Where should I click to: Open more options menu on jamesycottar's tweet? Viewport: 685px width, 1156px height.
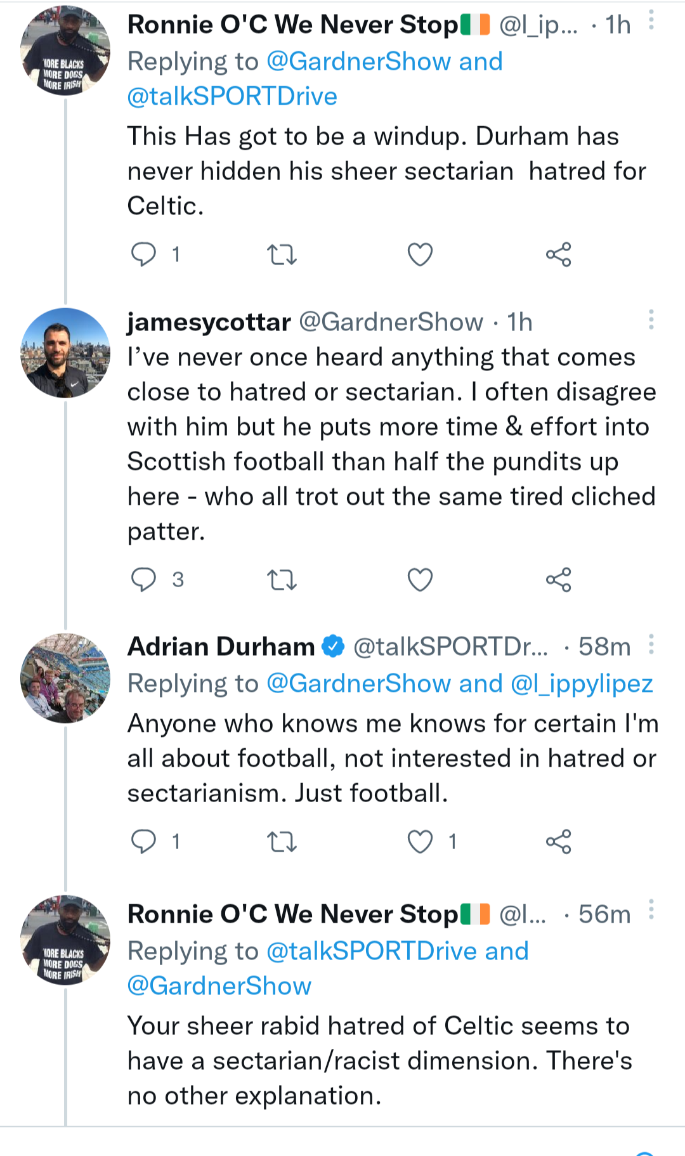coord(651,320)
